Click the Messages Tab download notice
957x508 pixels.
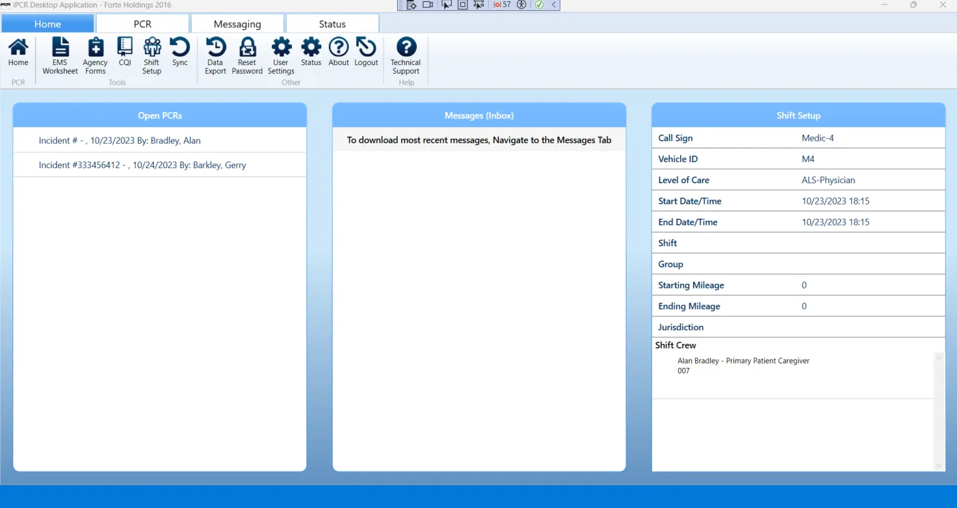tap(479, 140)
